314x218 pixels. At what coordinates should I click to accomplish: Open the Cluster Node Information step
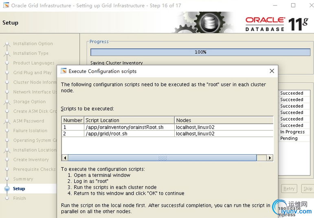coord(35,82)
